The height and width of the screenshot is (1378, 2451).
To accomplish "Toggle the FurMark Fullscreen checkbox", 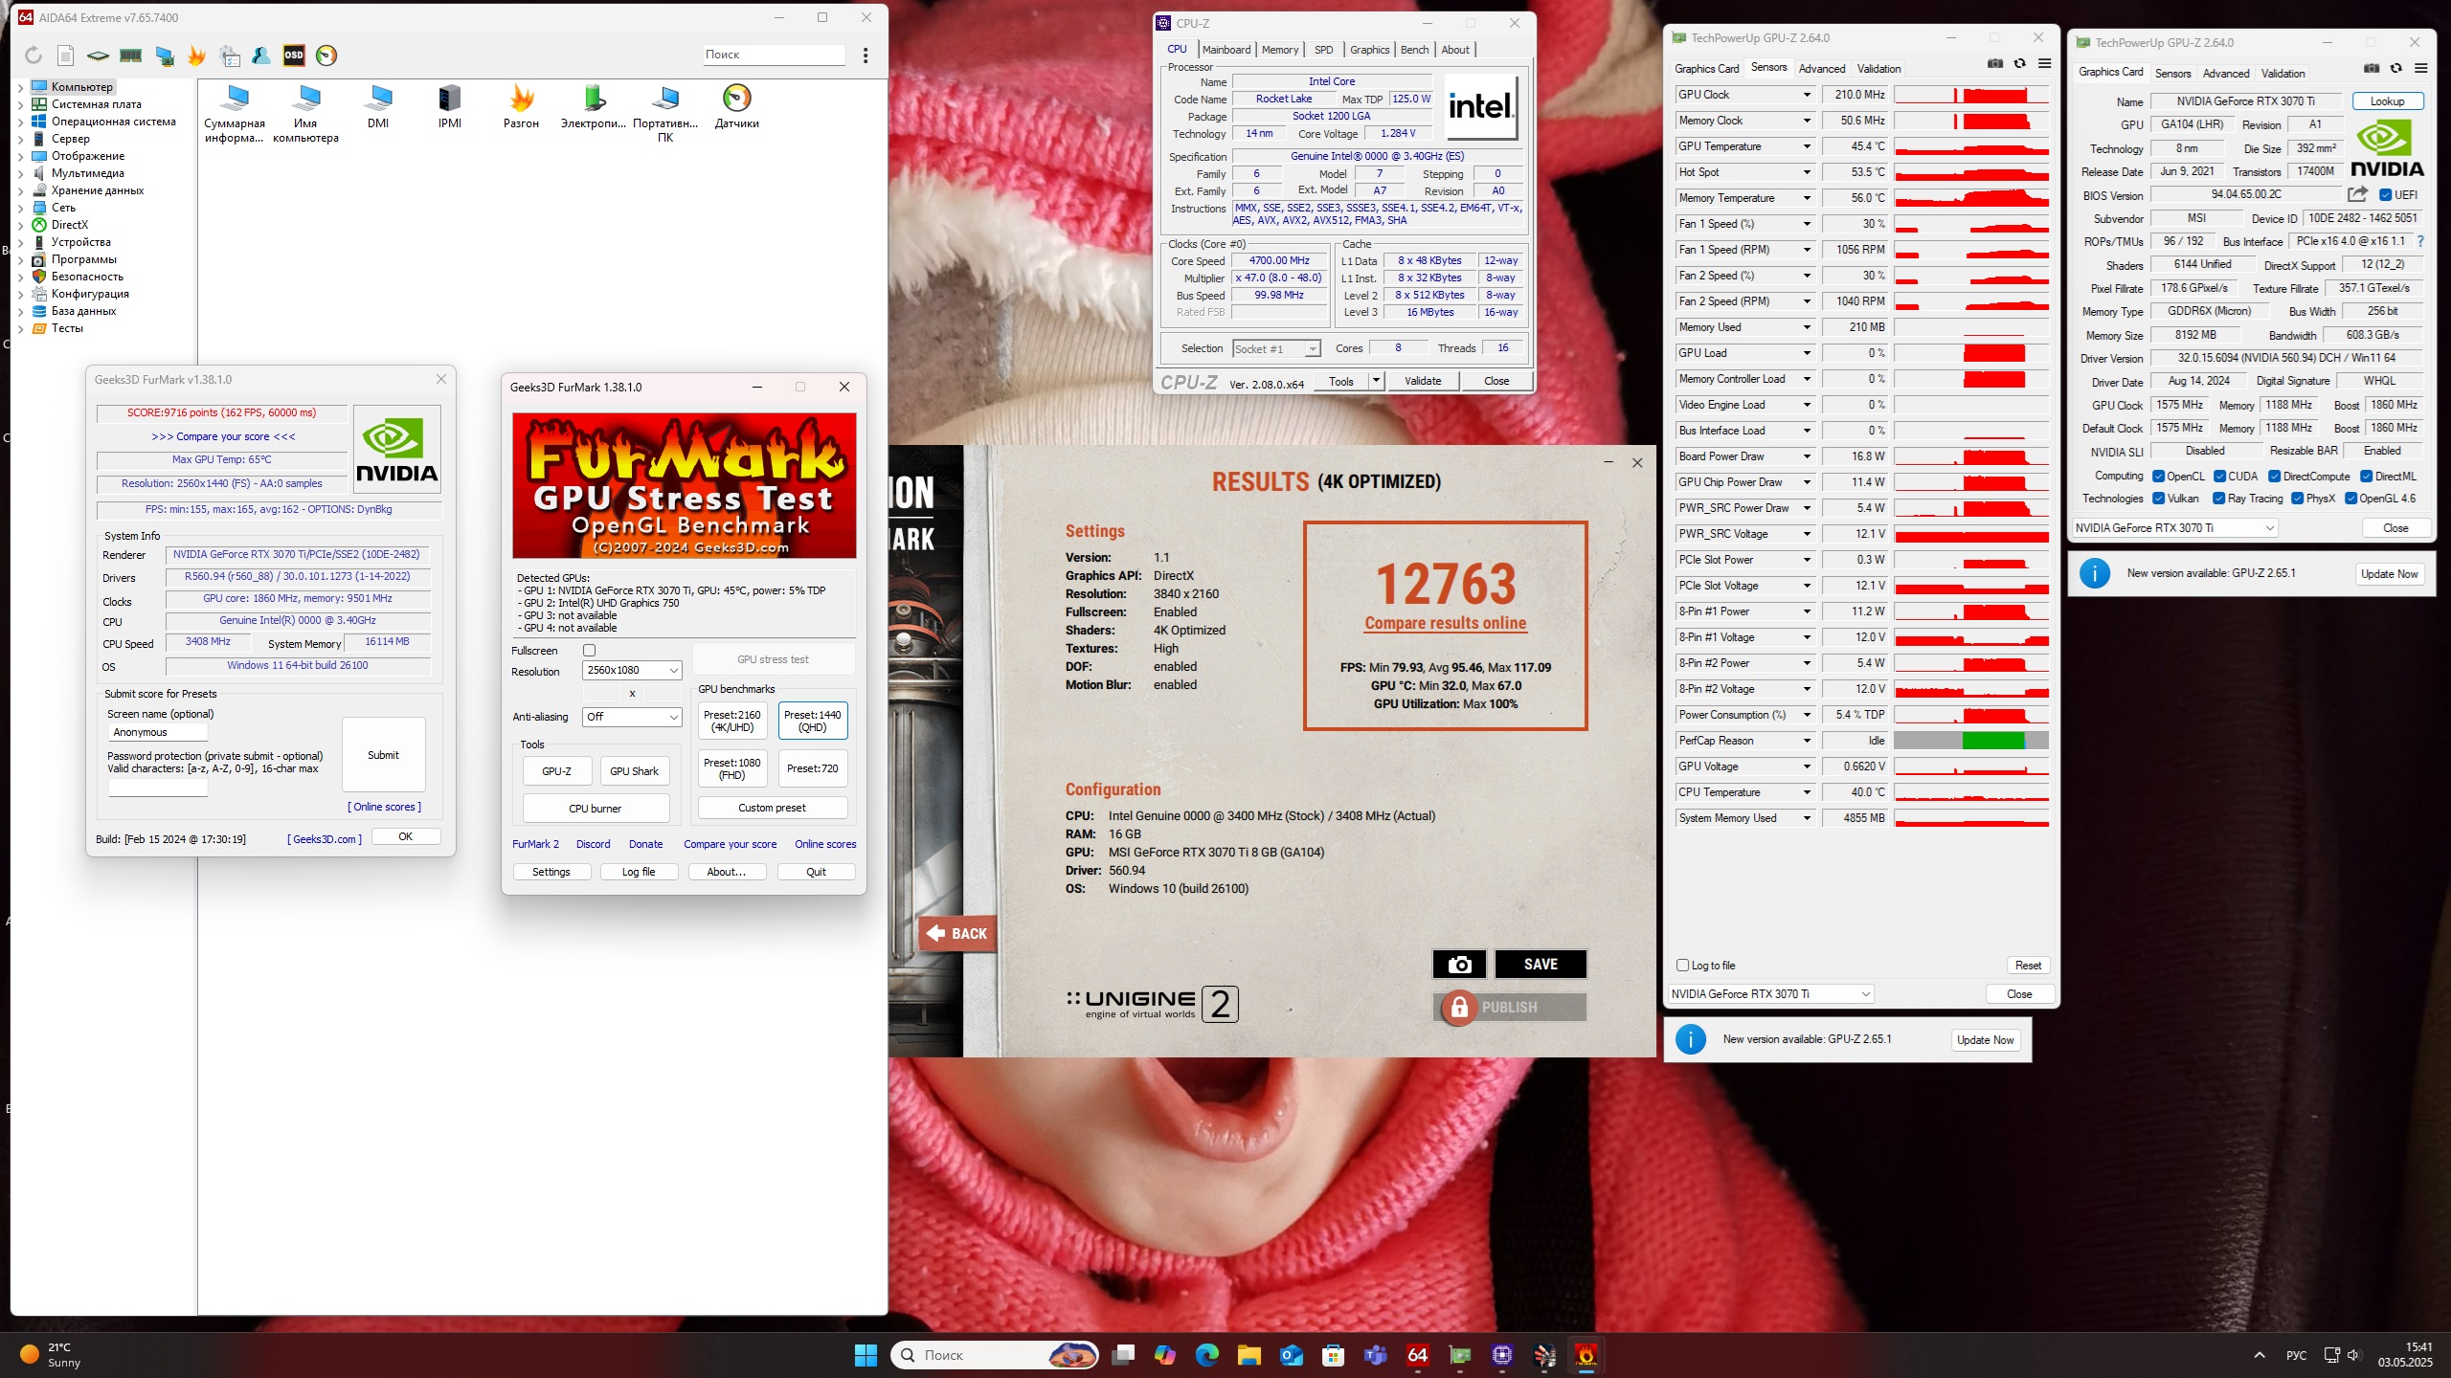I will (590, 651).
